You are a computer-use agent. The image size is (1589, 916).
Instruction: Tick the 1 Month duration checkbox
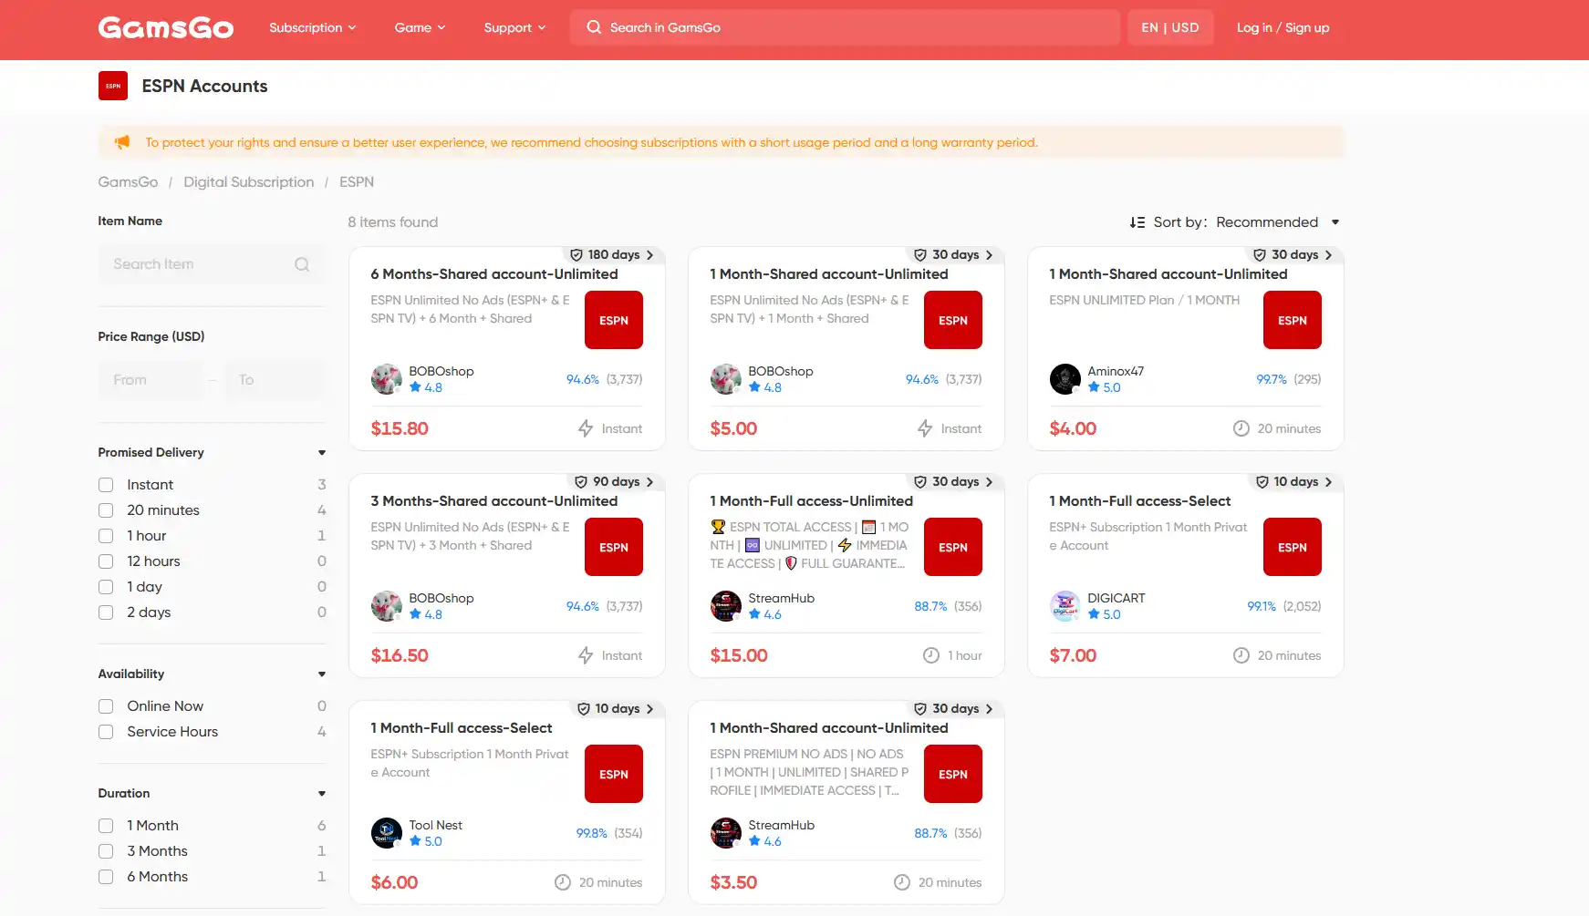[106, 826]
